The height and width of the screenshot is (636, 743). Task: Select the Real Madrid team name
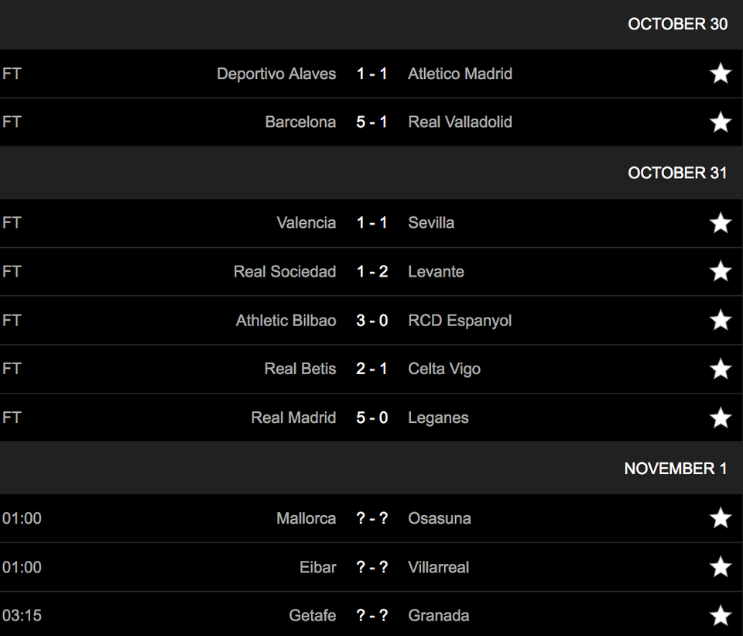(293, 418)
